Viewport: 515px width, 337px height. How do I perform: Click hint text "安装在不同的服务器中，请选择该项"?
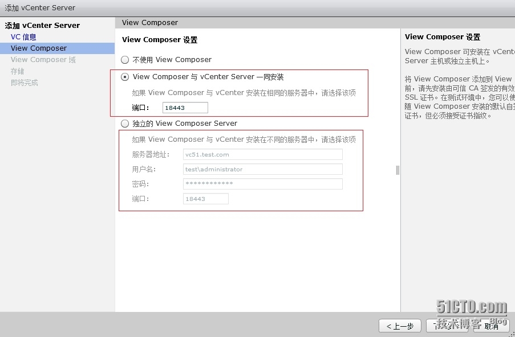(301, 139)
